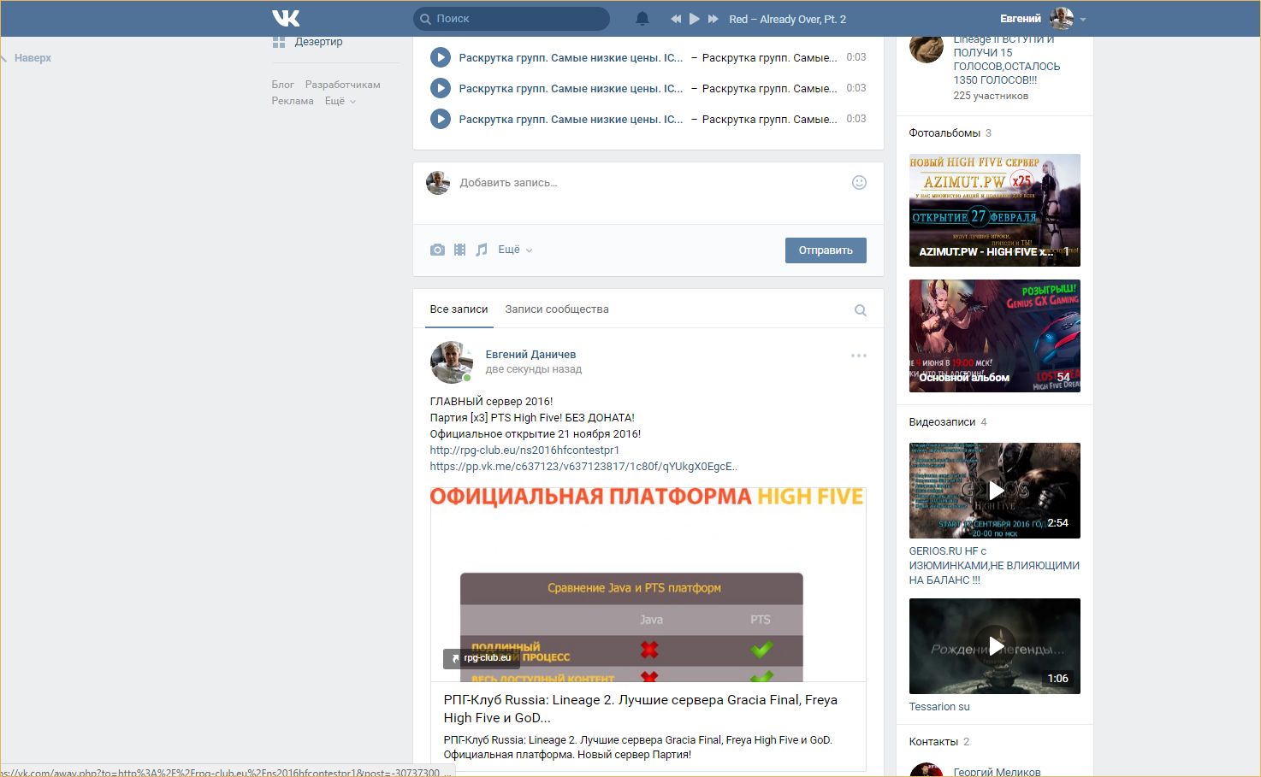Open the Red – Already Over, Pt. 2 track title
Viewport: 1261px width, 777px height.
point(787,19)
